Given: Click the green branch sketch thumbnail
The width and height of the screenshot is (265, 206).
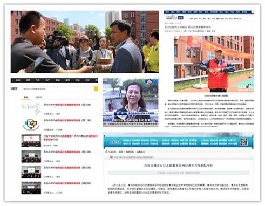Looking at the screenshot, I should [31, 109].
